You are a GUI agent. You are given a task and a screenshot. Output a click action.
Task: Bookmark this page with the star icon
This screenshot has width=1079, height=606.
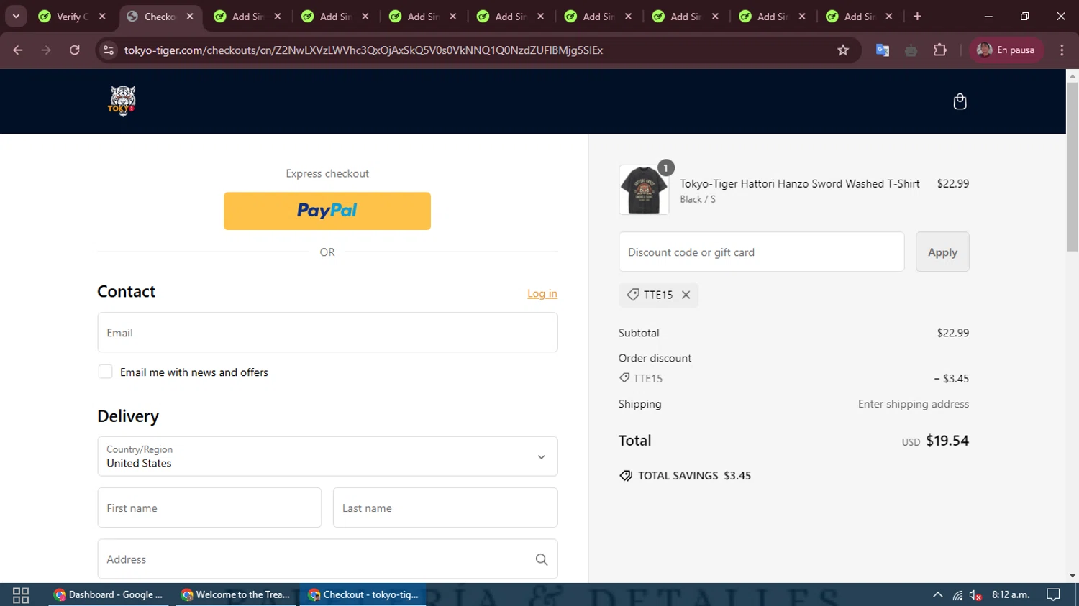[x=843, y=50]
